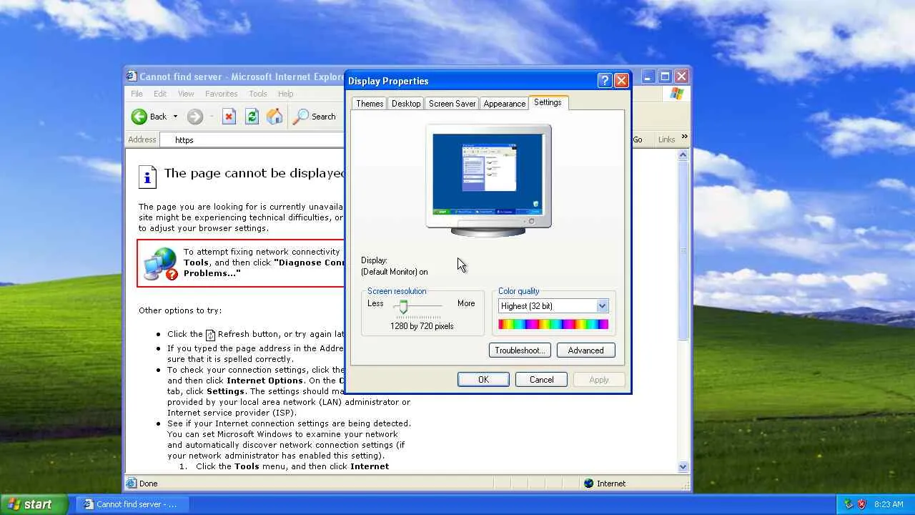This screenshot has width=915, height=515.
Task: Open the Tools menu in Internet Explorer
Action: [258, 94]
